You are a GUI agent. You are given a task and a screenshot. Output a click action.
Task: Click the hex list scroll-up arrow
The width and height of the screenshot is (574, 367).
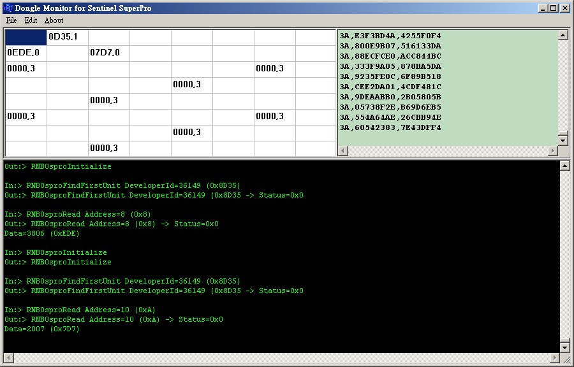tap(563, 35)
